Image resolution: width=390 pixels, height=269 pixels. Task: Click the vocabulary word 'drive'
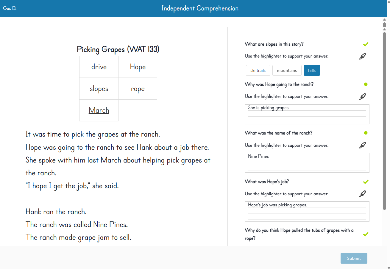click(99, 67)
